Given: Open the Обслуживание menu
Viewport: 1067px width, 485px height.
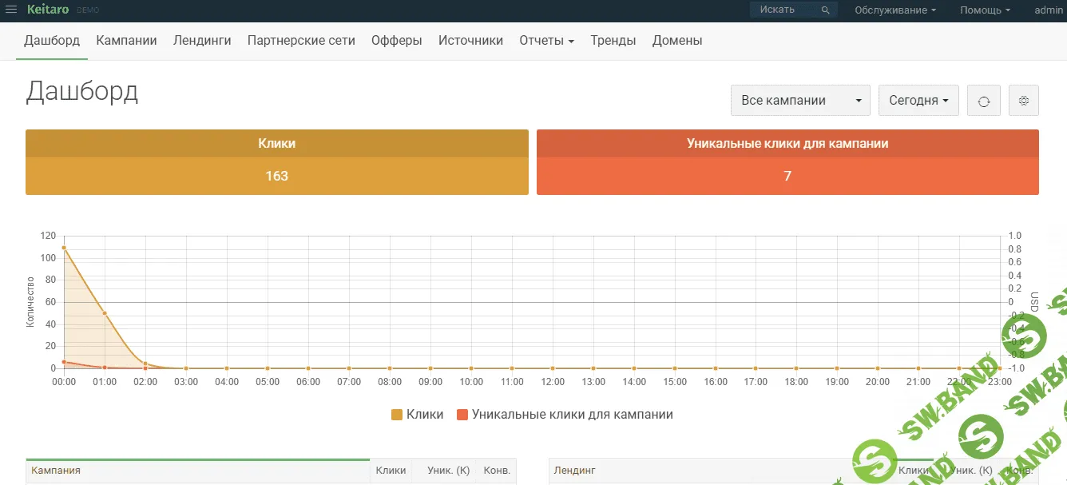Looking at the screenshot, I should [x=895, y=10].
